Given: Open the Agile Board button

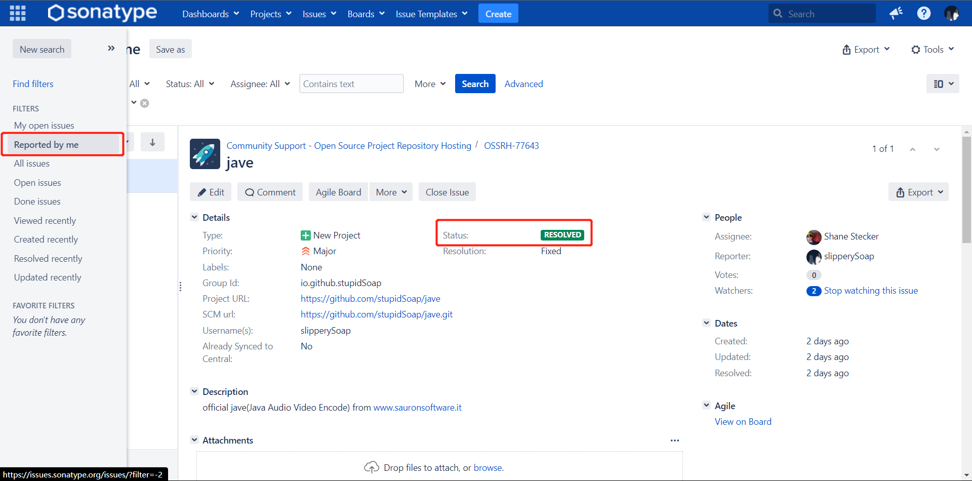Looking at the screenshot, I should point(338,192).
